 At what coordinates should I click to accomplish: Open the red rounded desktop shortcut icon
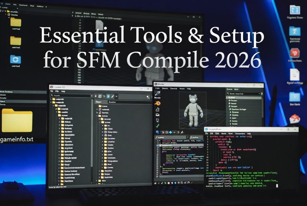click(295, 53)
